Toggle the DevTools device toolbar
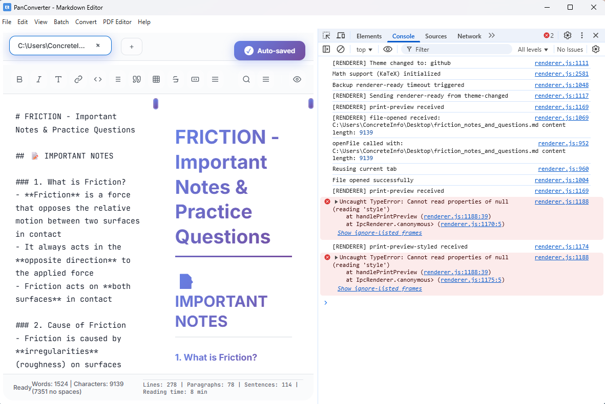605x404 pixels. pyautogui.click(x=341, y=35)
